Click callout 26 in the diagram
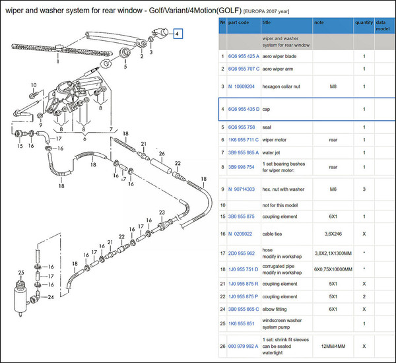 [x=162, y=154]
